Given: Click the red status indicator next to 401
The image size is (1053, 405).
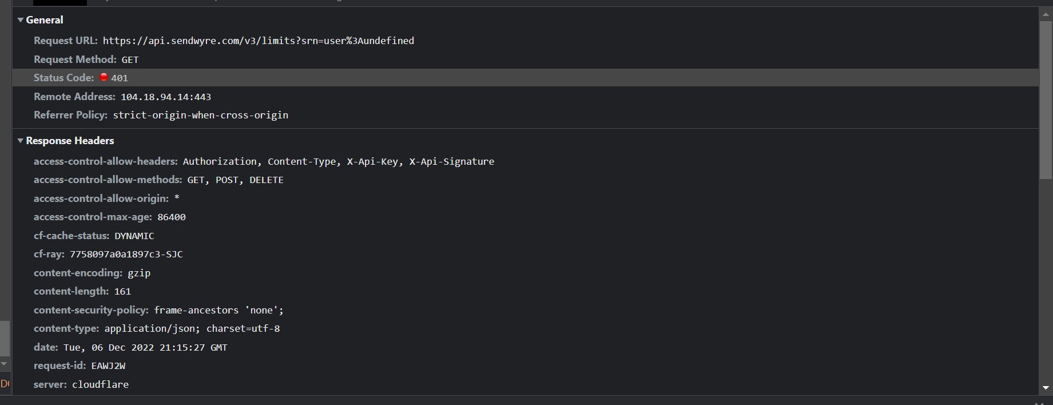Looking at the screenshot, I should (x=103, y=77).
